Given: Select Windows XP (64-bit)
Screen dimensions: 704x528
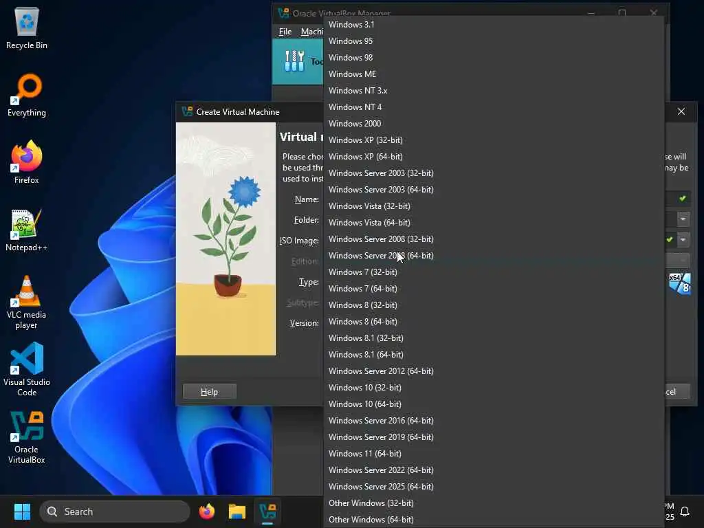Looking at the screenshot, I should coord(494,157).
